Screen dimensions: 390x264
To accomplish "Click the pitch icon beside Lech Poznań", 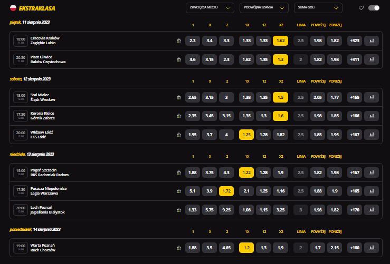I will (x=179, y=210).
